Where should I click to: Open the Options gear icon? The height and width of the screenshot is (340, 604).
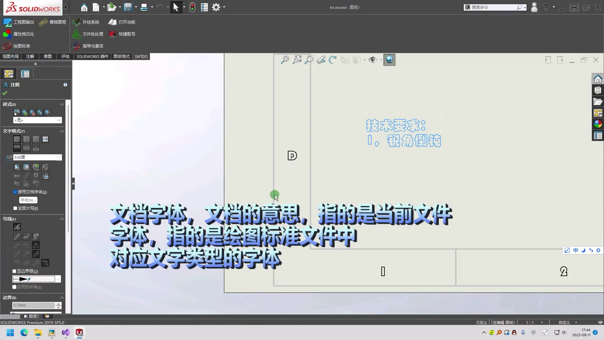click(216, 7)
